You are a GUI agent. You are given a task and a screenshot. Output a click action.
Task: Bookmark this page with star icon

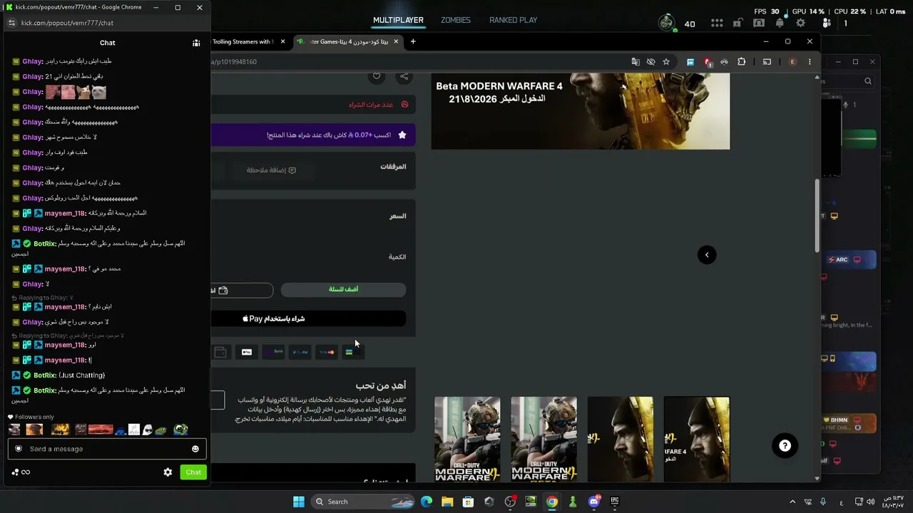point(666,62)
